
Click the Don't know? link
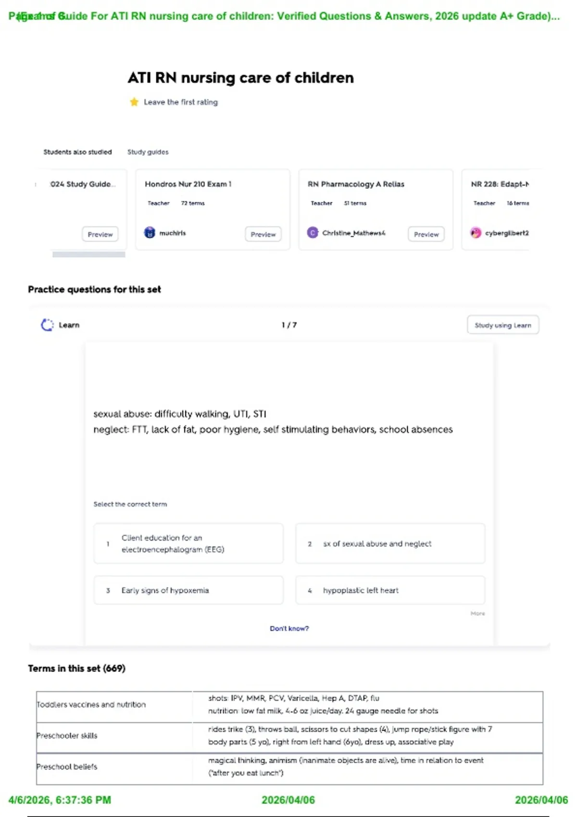pos(289,628)
